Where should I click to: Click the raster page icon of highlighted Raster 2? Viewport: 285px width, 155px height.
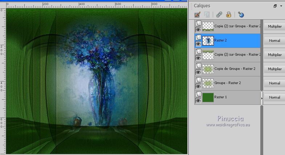[x=198, y=37]
